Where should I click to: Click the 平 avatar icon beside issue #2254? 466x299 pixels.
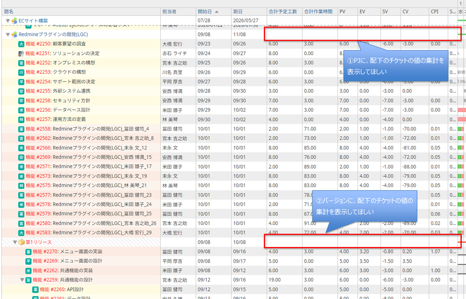[x=21, y=82]
